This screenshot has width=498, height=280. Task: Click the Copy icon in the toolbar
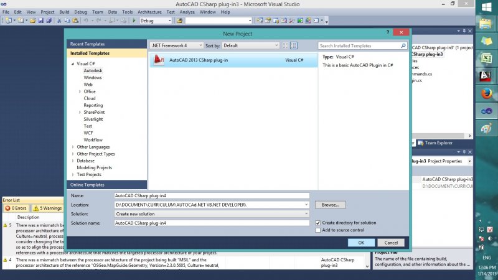click(x=67, y=21)
